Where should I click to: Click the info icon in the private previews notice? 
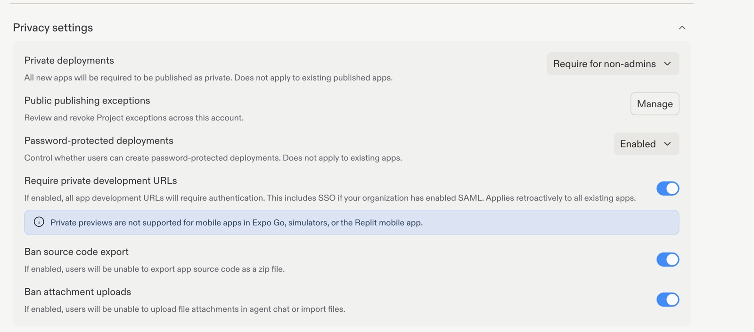39,222
